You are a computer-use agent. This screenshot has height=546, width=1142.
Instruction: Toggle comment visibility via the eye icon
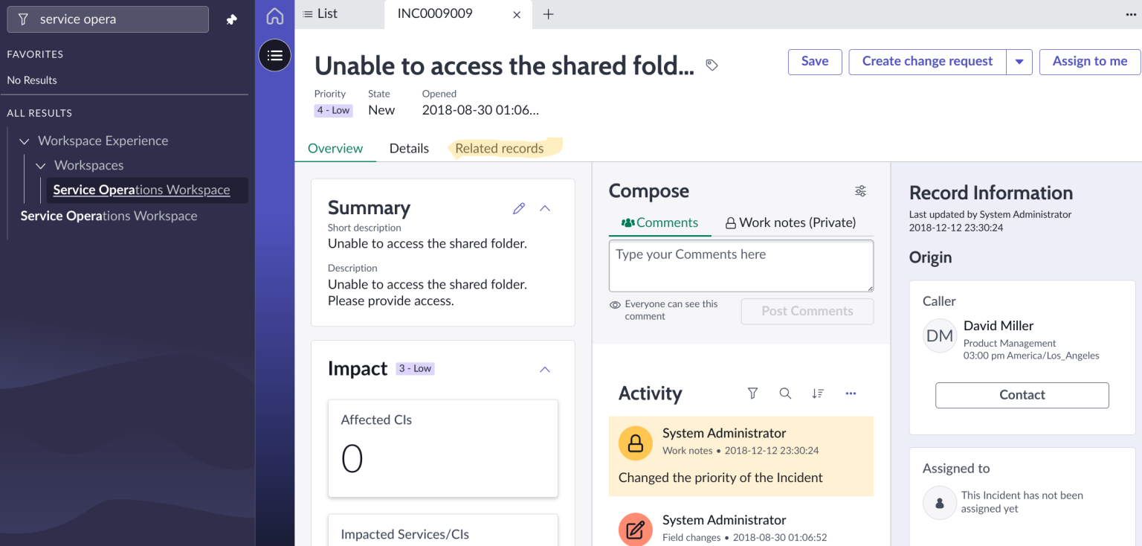tap(615, 304)
